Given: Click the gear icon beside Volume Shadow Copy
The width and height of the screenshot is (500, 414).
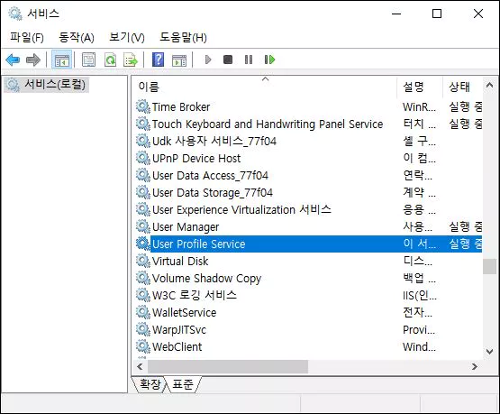Looking at the screenshot, I should (x=143, y=278).
